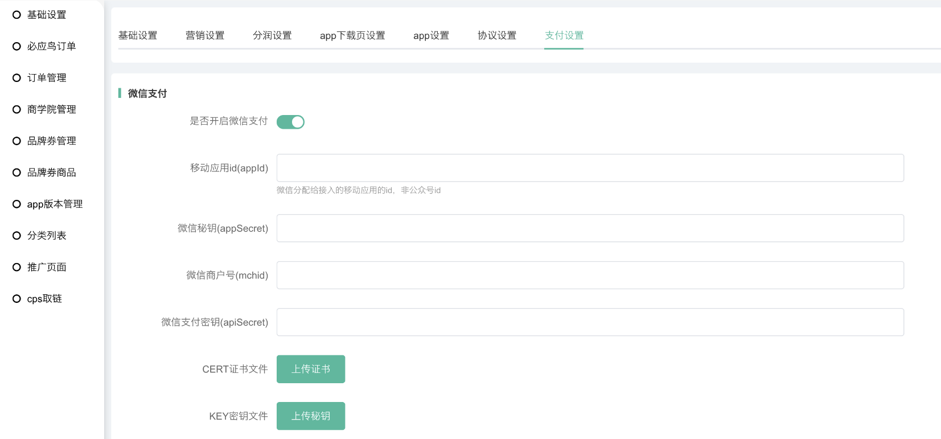Select cps取链 sidebar item
This screenshot has height=439, width=941.
pyautogui.click(x=44, y=299)
